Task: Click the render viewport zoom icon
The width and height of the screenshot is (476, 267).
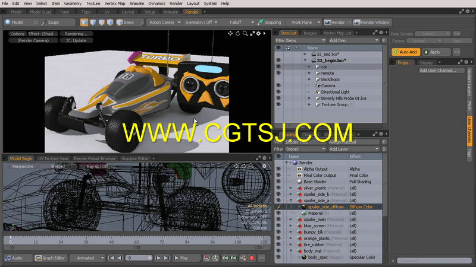Action: (x=245, y=34)
